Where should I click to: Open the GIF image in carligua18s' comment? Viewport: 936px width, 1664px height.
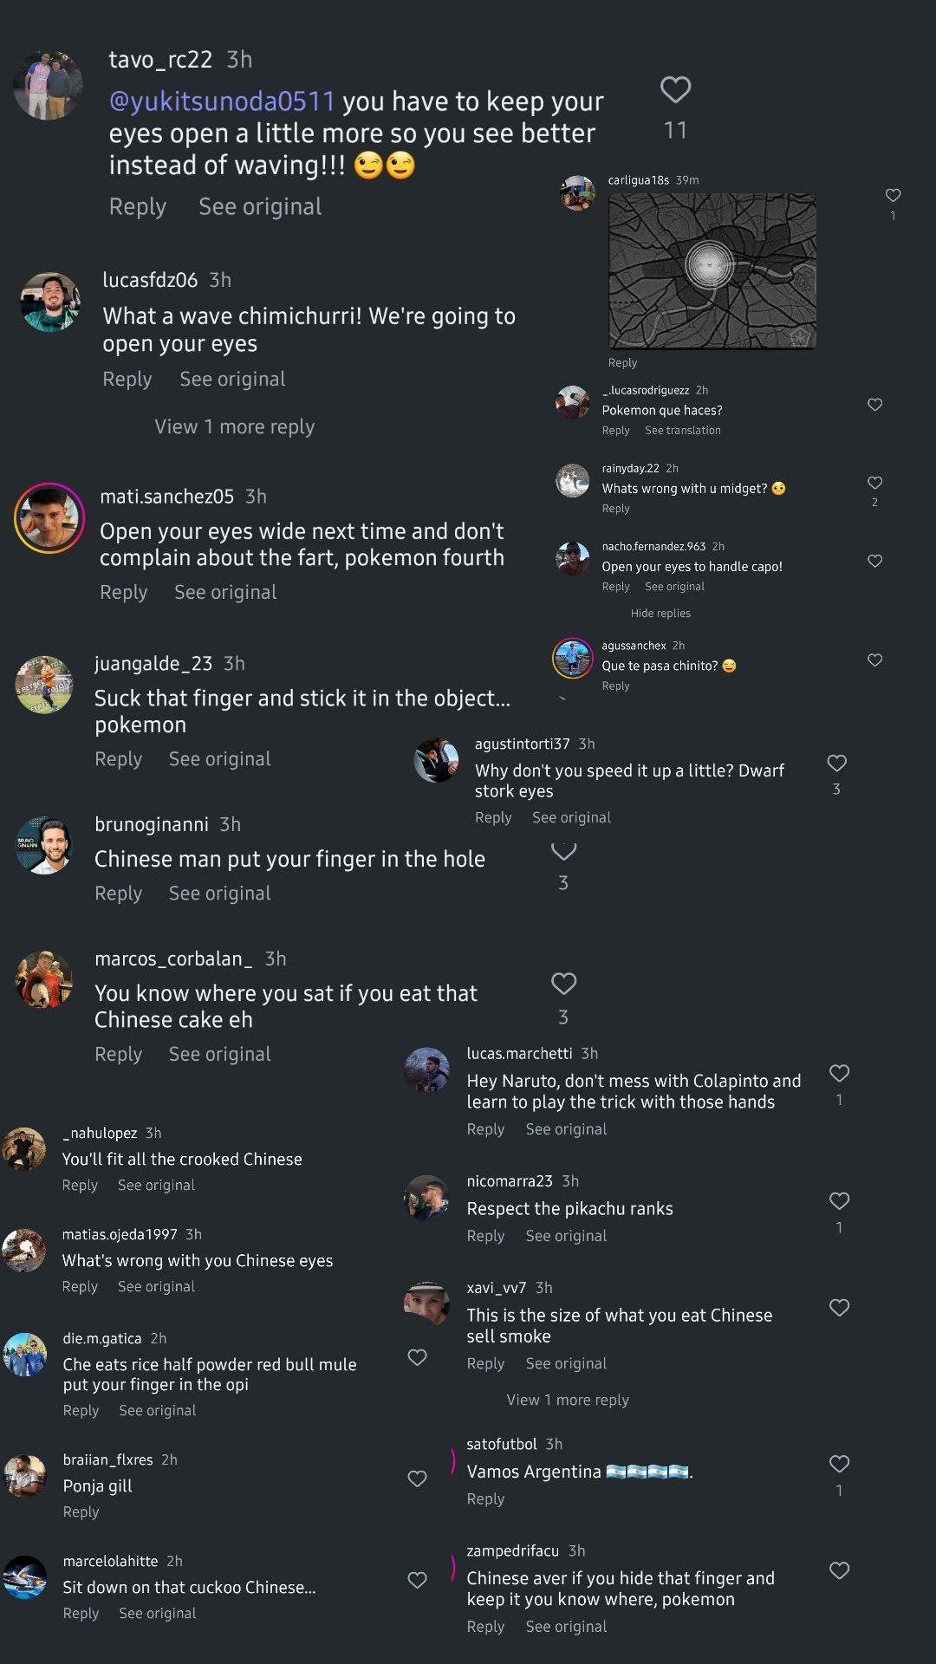click(712, 270)
